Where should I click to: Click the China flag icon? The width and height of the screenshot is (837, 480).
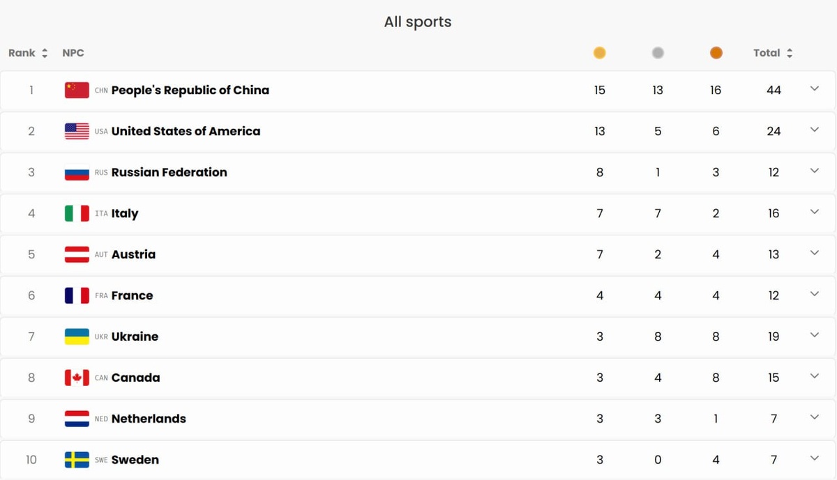[77, 90]
